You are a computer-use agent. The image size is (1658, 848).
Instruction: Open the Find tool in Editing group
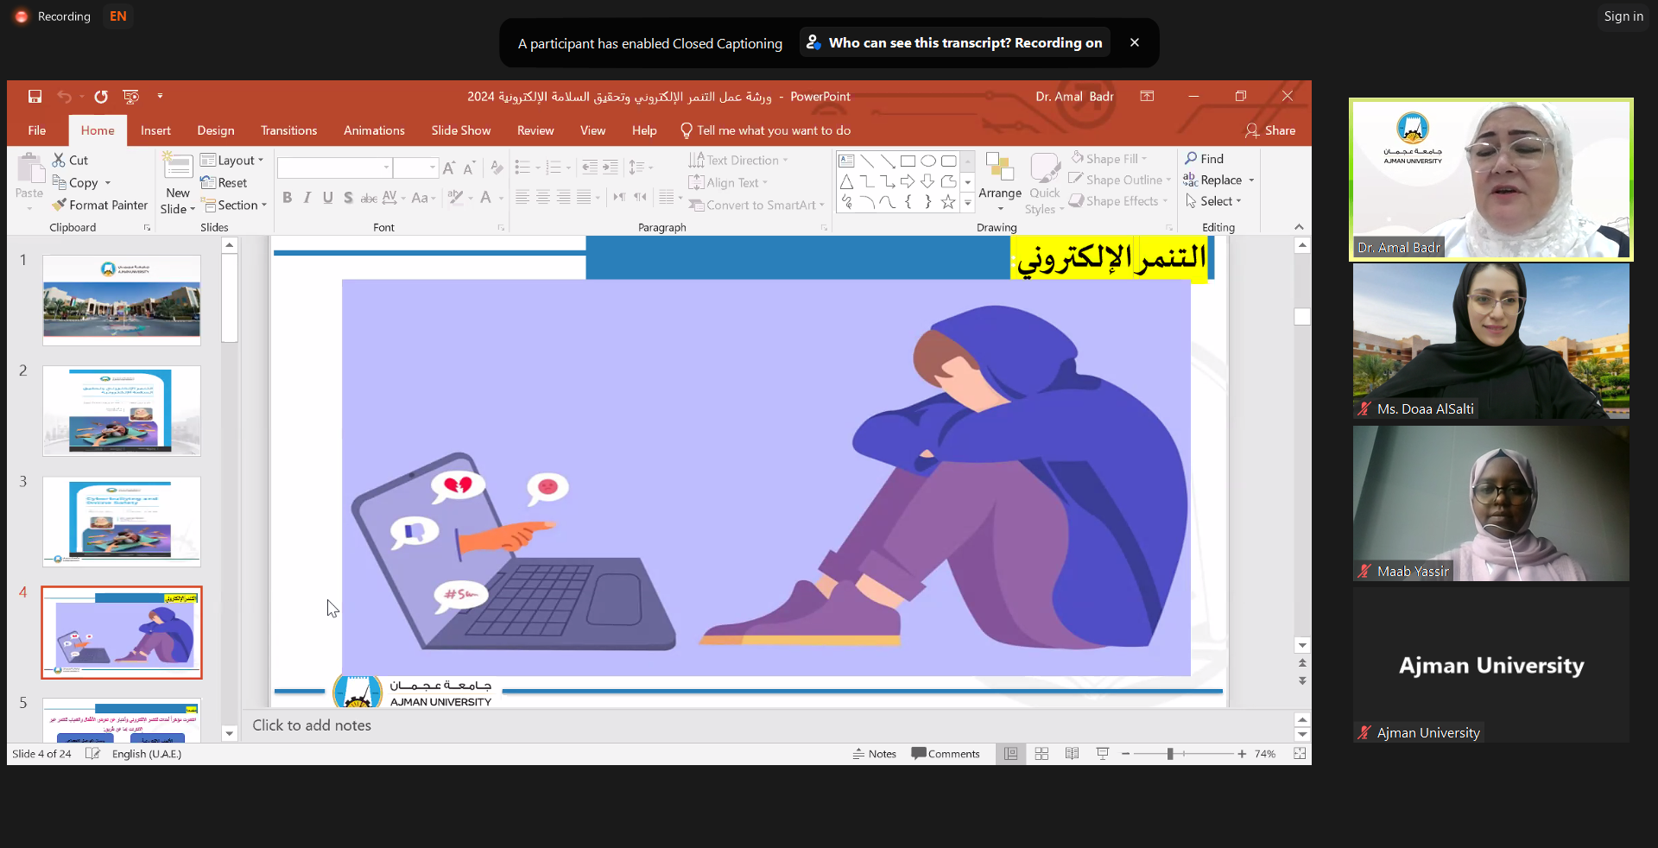tap(1205, 159)
